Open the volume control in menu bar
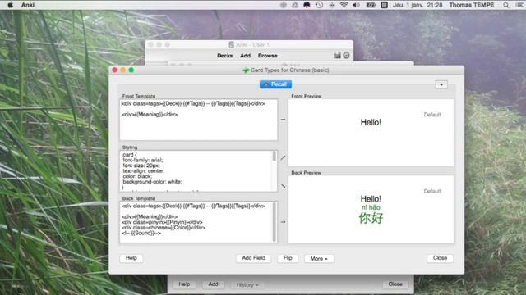This screenshot has height=295, width=526. pyautogui.click(x=356, y=5)
